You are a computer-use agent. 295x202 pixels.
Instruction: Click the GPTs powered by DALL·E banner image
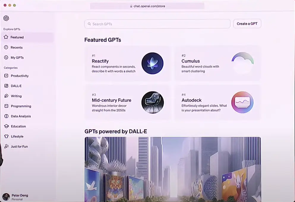pos(173,169)
